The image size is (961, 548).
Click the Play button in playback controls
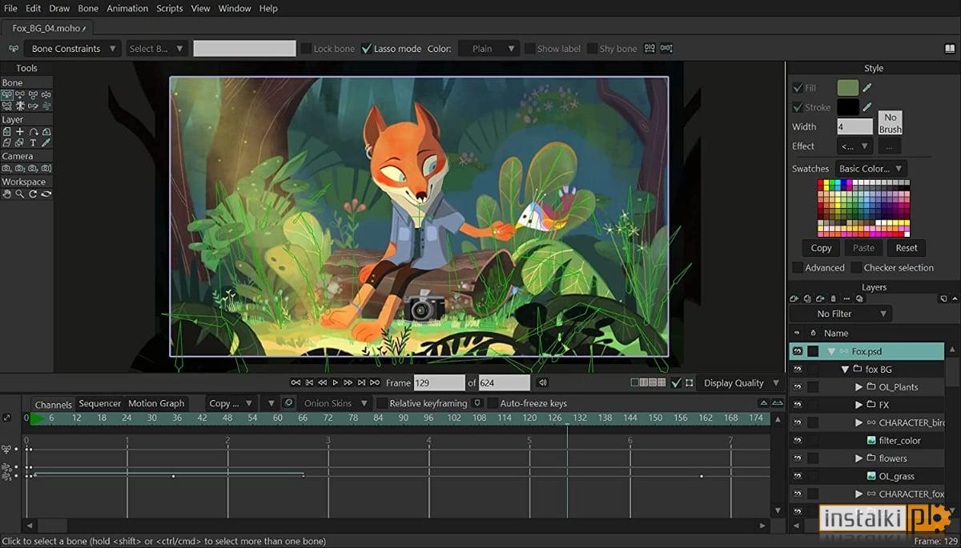[x=335, y=382]
